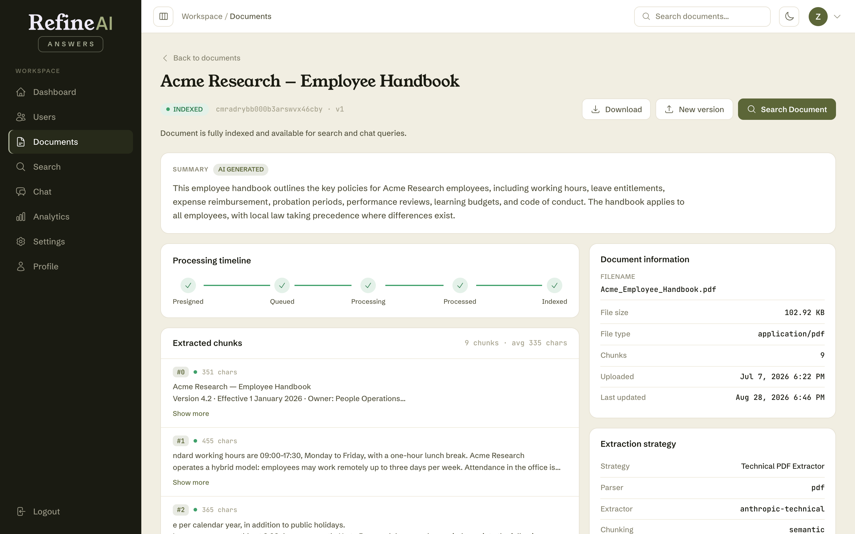Click the Search magnifier icon in sidebar
Viewport: 855px width, 534px height.
tap(21, 167)
